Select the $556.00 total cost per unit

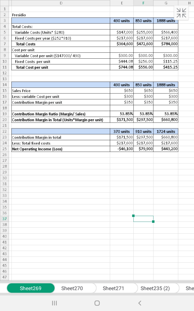pos(143,67)
